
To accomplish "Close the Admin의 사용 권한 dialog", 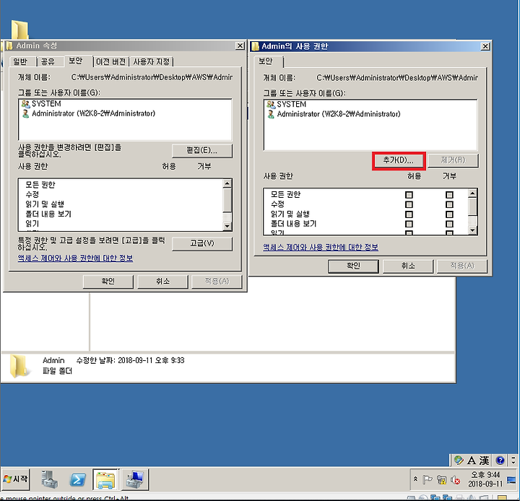I will (485, 46).
